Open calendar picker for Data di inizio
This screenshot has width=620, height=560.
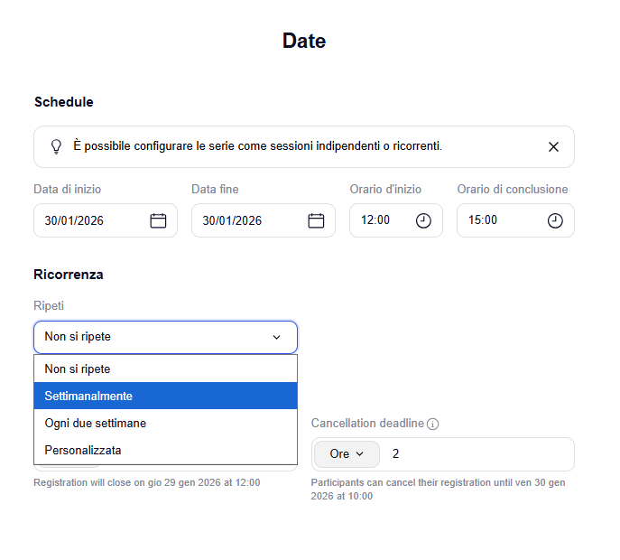158,220
